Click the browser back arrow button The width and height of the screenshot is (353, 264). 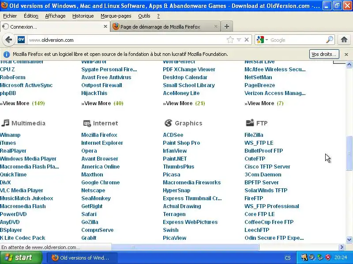coord(8,40)
